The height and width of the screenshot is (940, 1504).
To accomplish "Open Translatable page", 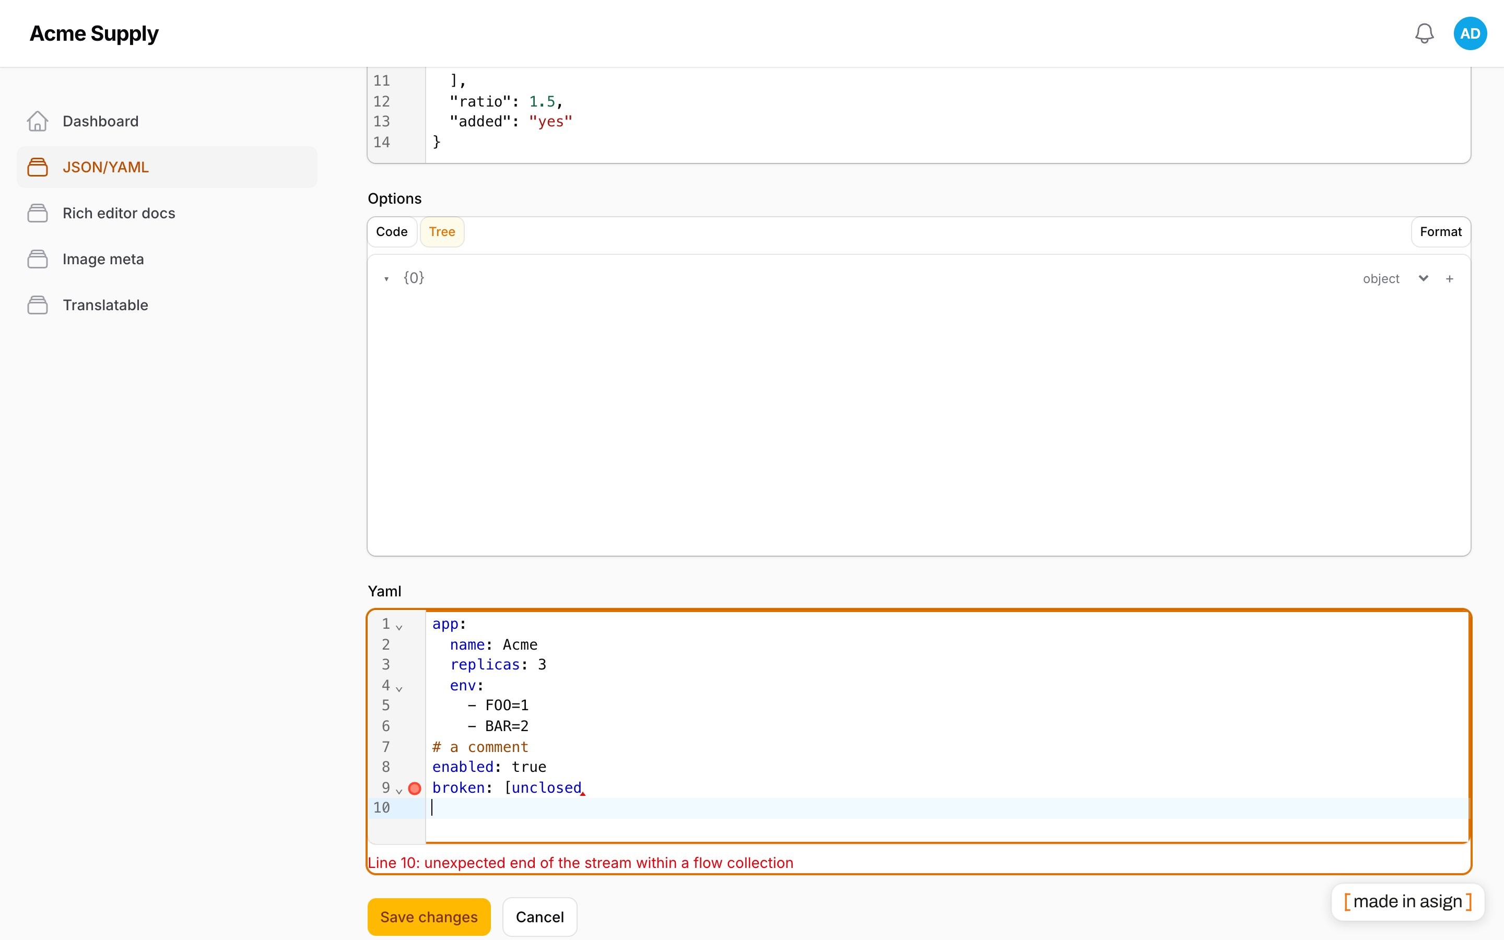I will [x=167, y=305].
